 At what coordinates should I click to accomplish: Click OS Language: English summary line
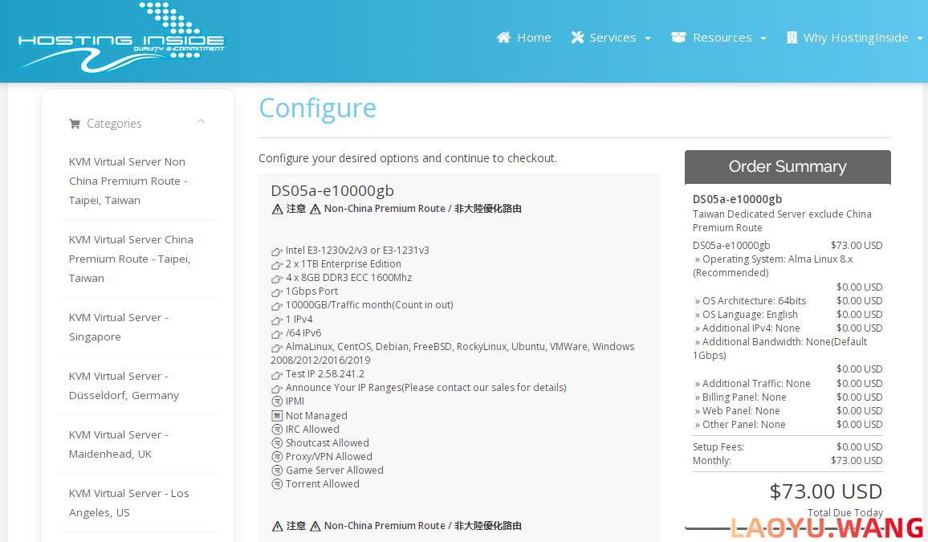(788, 314)
